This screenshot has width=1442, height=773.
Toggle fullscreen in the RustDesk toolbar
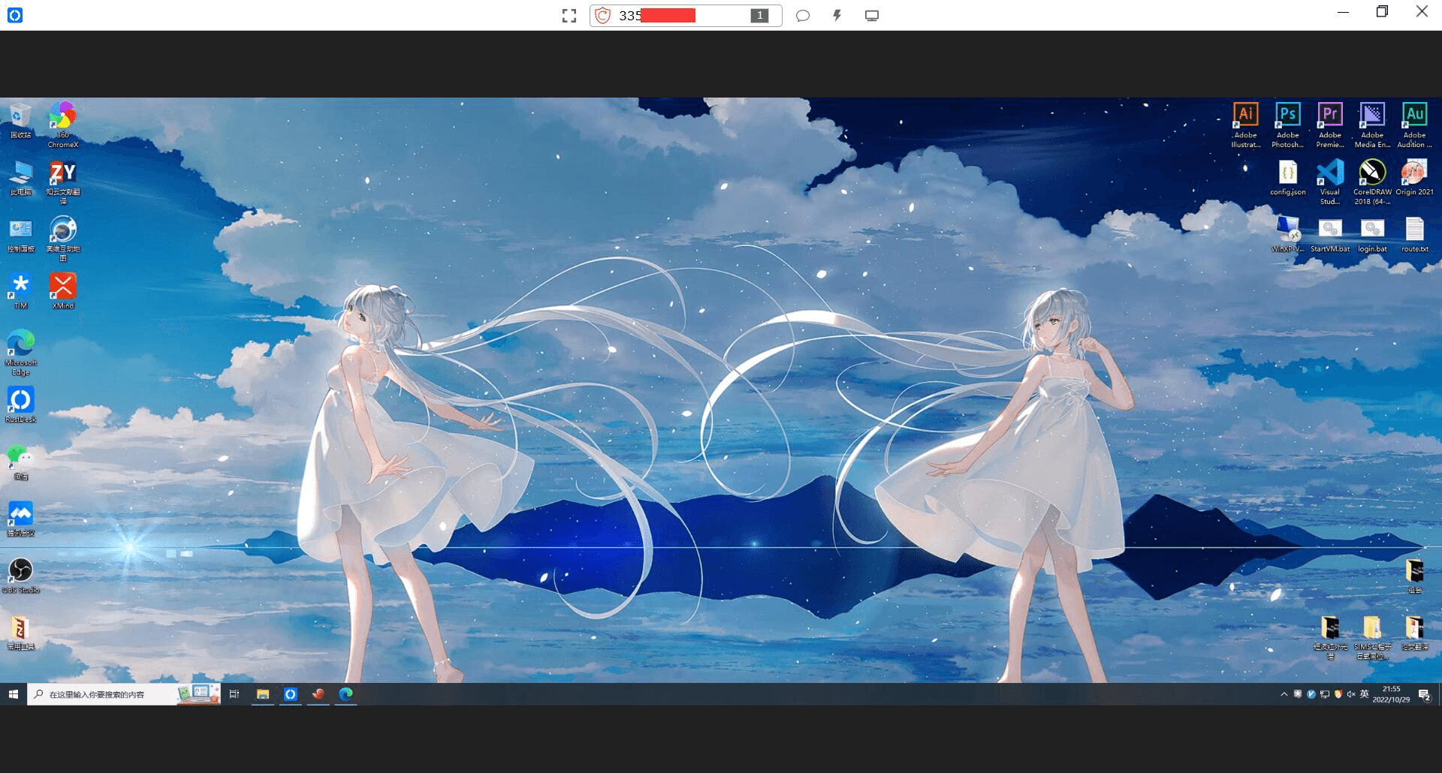pyautogui.click(x=569, y=16)
